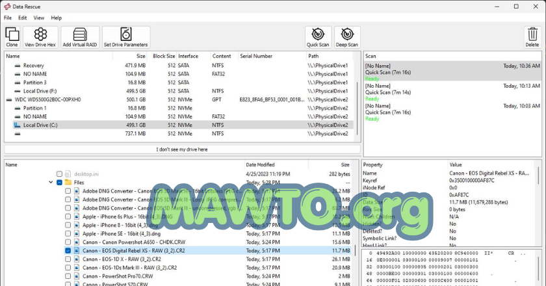Check Canon PowerShot Pro70.CRW file
Image resolution: width=546 pixels, height=286 pixels.
click(68, 276)
